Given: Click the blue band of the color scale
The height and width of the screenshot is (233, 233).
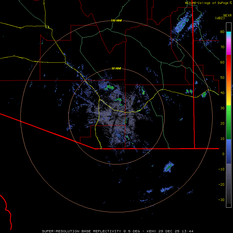Looking at the screenshot, I should click(x=229, y=151).
